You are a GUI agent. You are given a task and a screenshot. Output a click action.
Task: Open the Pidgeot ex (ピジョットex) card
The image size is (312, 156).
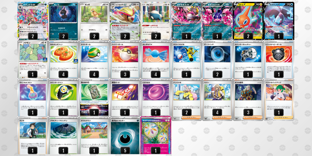tap(125, 21)
